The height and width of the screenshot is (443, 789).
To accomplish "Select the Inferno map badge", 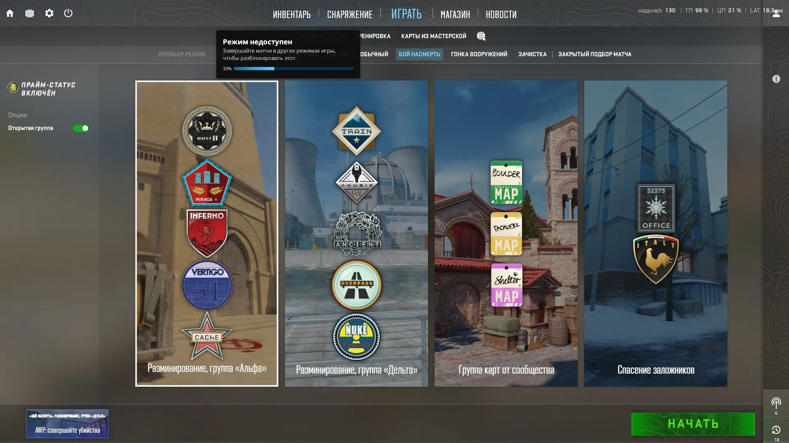I will (207, 233).
